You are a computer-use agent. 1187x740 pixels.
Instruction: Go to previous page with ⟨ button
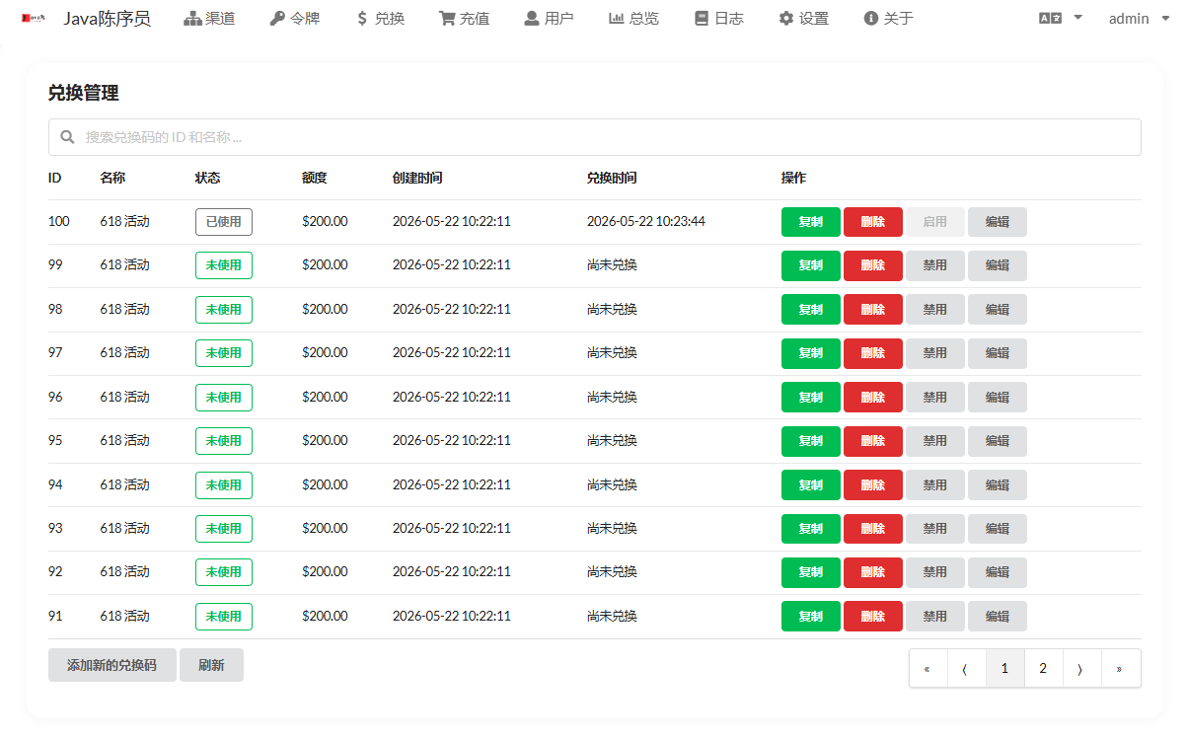966,668
